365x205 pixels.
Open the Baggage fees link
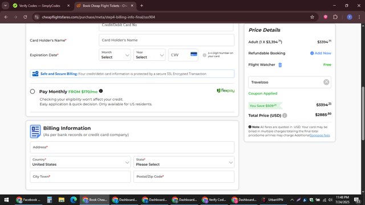tap(320, 136)
